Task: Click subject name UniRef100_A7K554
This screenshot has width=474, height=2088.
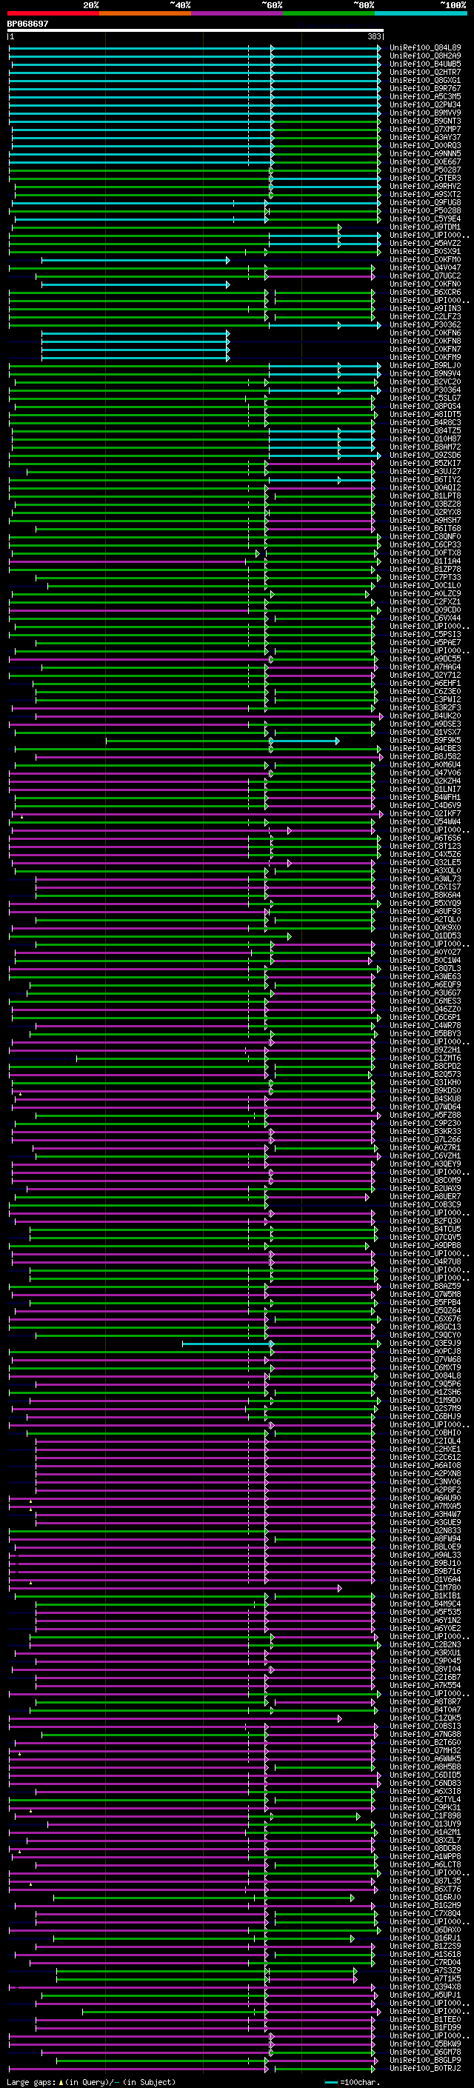Action: click(x=425, y=1686)
